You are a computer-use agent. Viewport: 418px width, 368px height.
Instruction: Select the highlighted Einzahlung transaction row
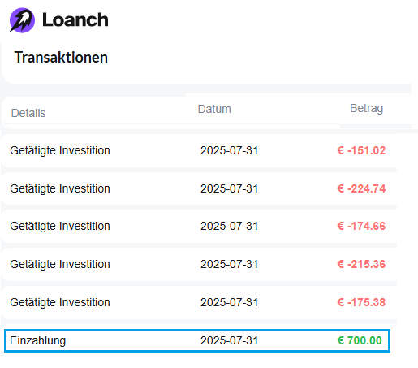coord(197,340)
